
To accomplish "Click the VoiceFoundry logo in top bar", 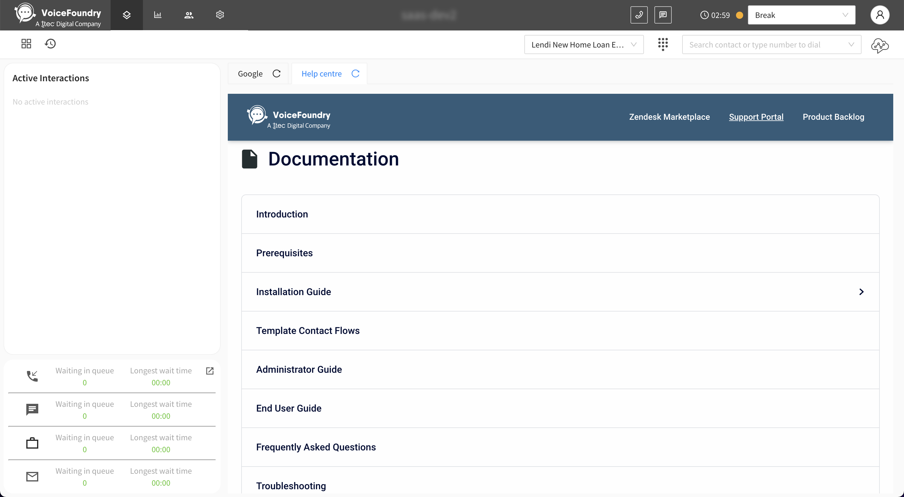I will click(58, 15).
